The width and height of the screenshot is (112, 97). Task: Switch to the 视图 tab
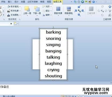click(x=49, y=2)
